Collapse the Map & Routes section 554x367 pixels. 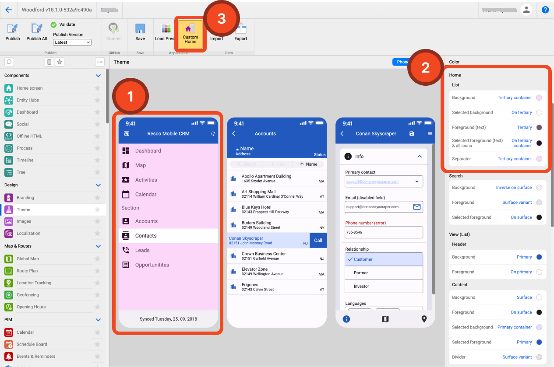coord(98,246)
